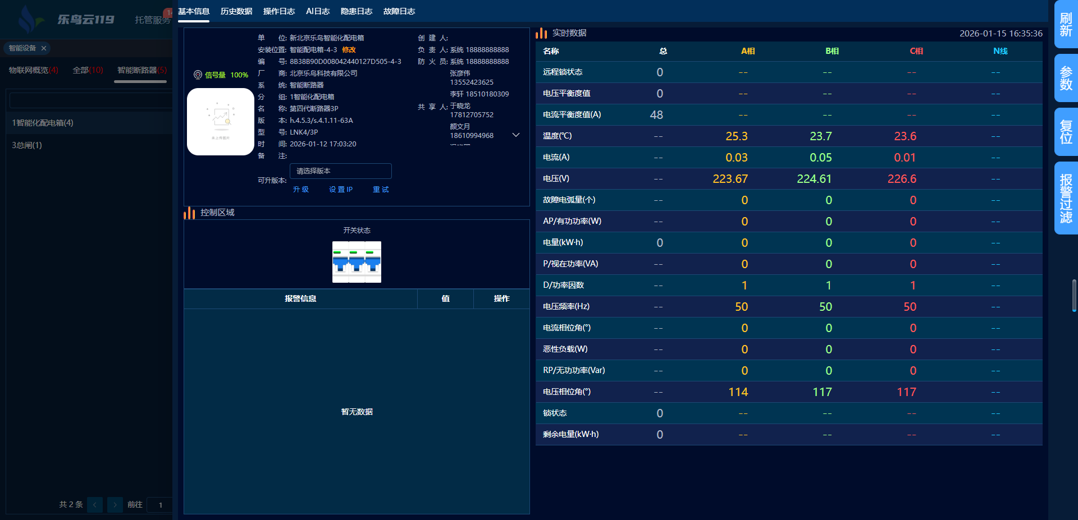Click the device placeholder image thumbnail
Screen dimensions: 1078x520
tap(220, 122)
